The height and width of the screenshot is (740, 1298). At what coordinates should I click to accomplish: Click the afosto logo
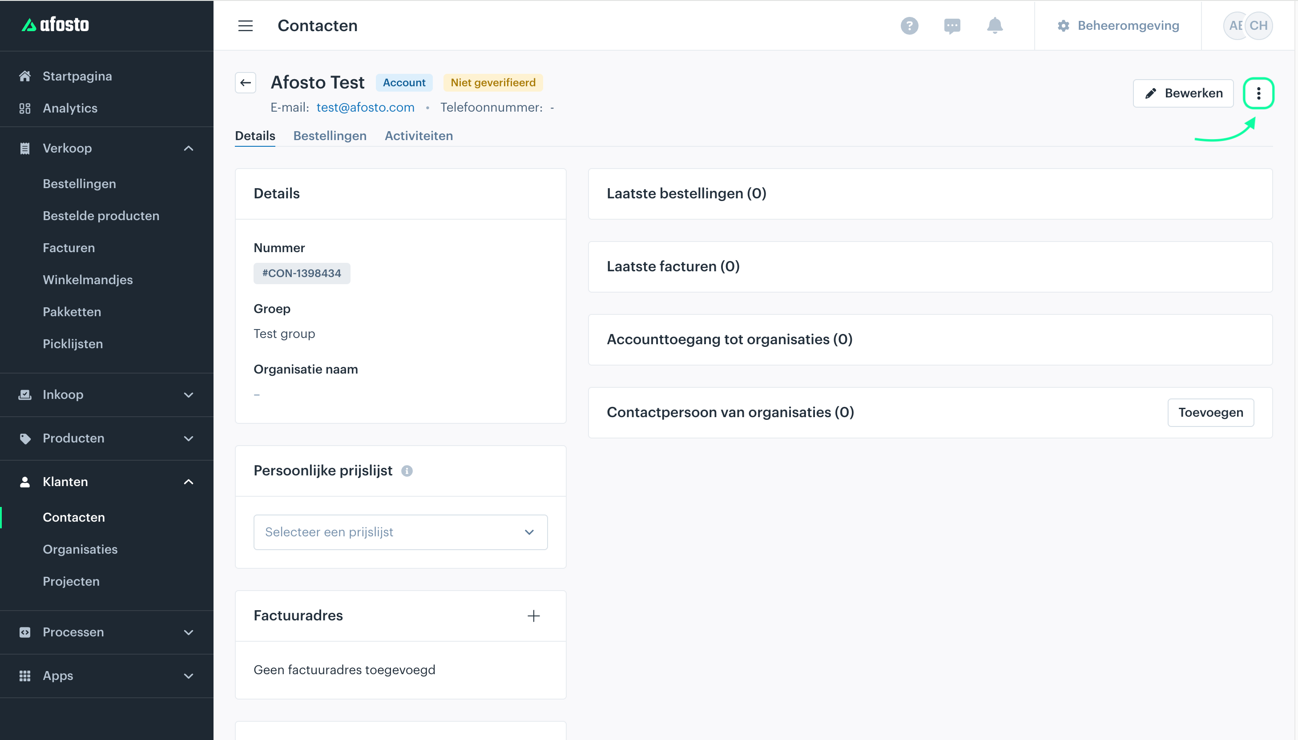point(56,24)
